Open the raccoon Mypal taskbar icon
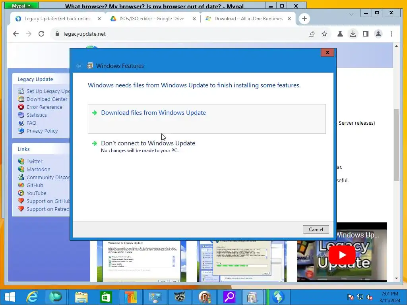Screen dimensions: 407x305 180,297
